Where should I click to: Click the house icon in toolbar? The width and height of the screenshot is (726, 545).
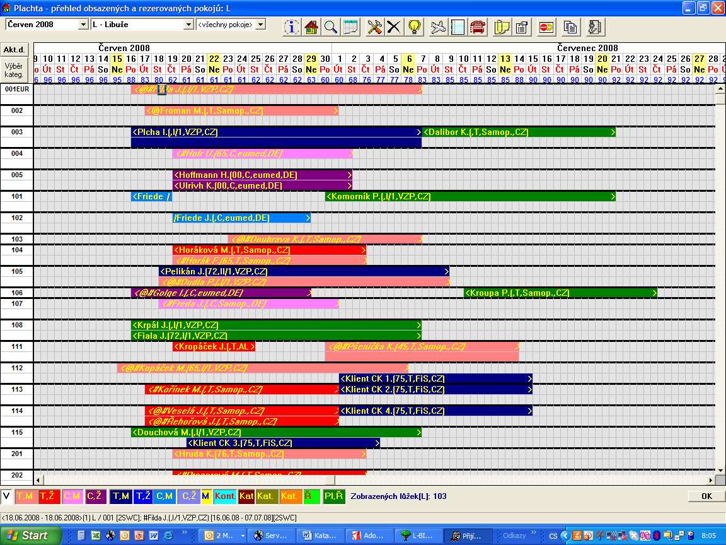311,27
